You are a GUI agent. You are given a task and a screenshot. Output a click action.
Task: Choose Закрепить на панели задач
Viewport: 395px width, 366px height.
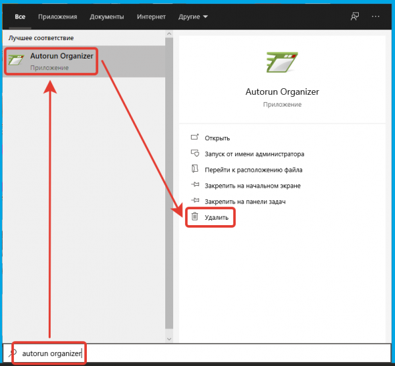coord(245,202)
